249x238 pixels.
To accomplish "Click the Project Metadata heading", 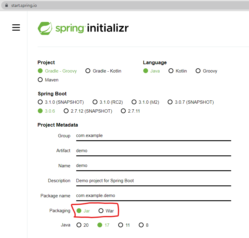I will click(x=58, y=125).
